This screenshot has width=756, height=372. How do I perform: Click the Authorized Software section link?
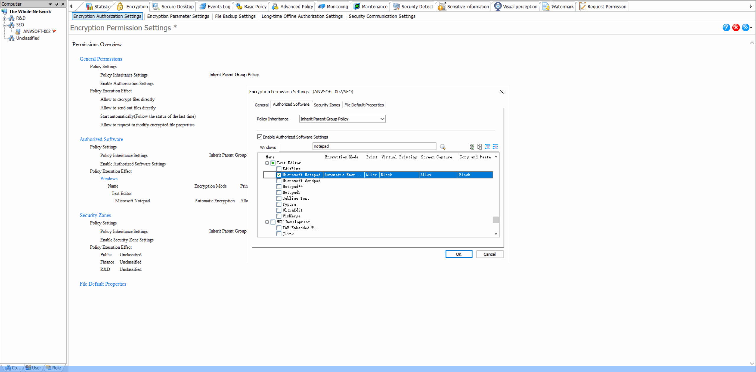tap(101, 139)
